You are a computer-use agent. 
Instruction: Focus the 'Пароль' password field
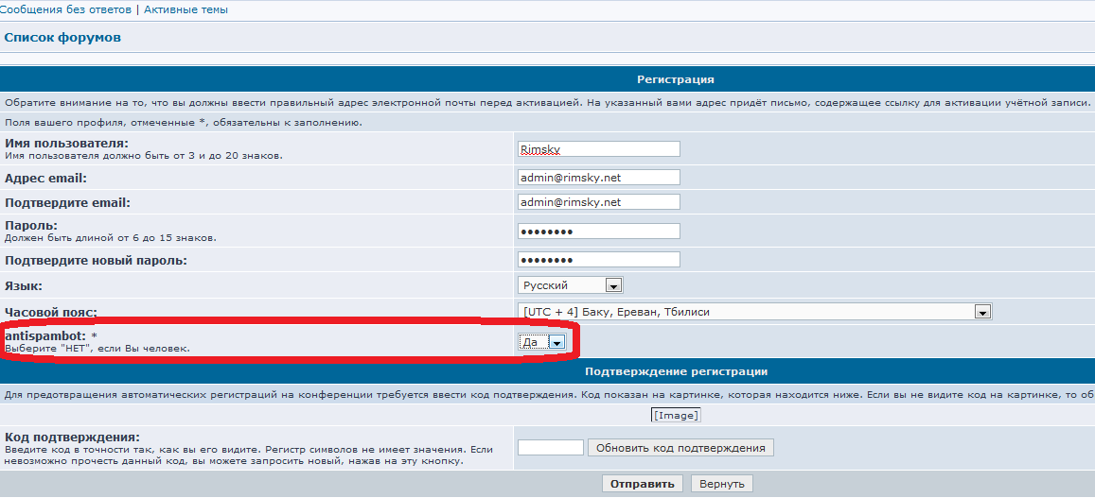598,232
